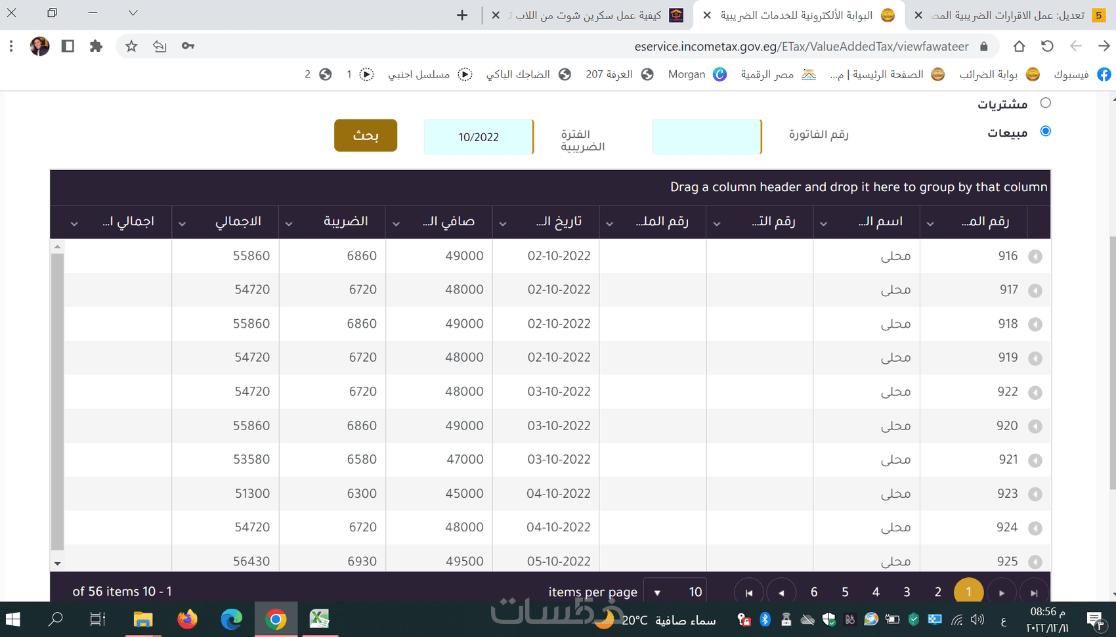Open the Extensions puzzle icon
This screenshot has width=1116, height=637.
pos(96,46)
